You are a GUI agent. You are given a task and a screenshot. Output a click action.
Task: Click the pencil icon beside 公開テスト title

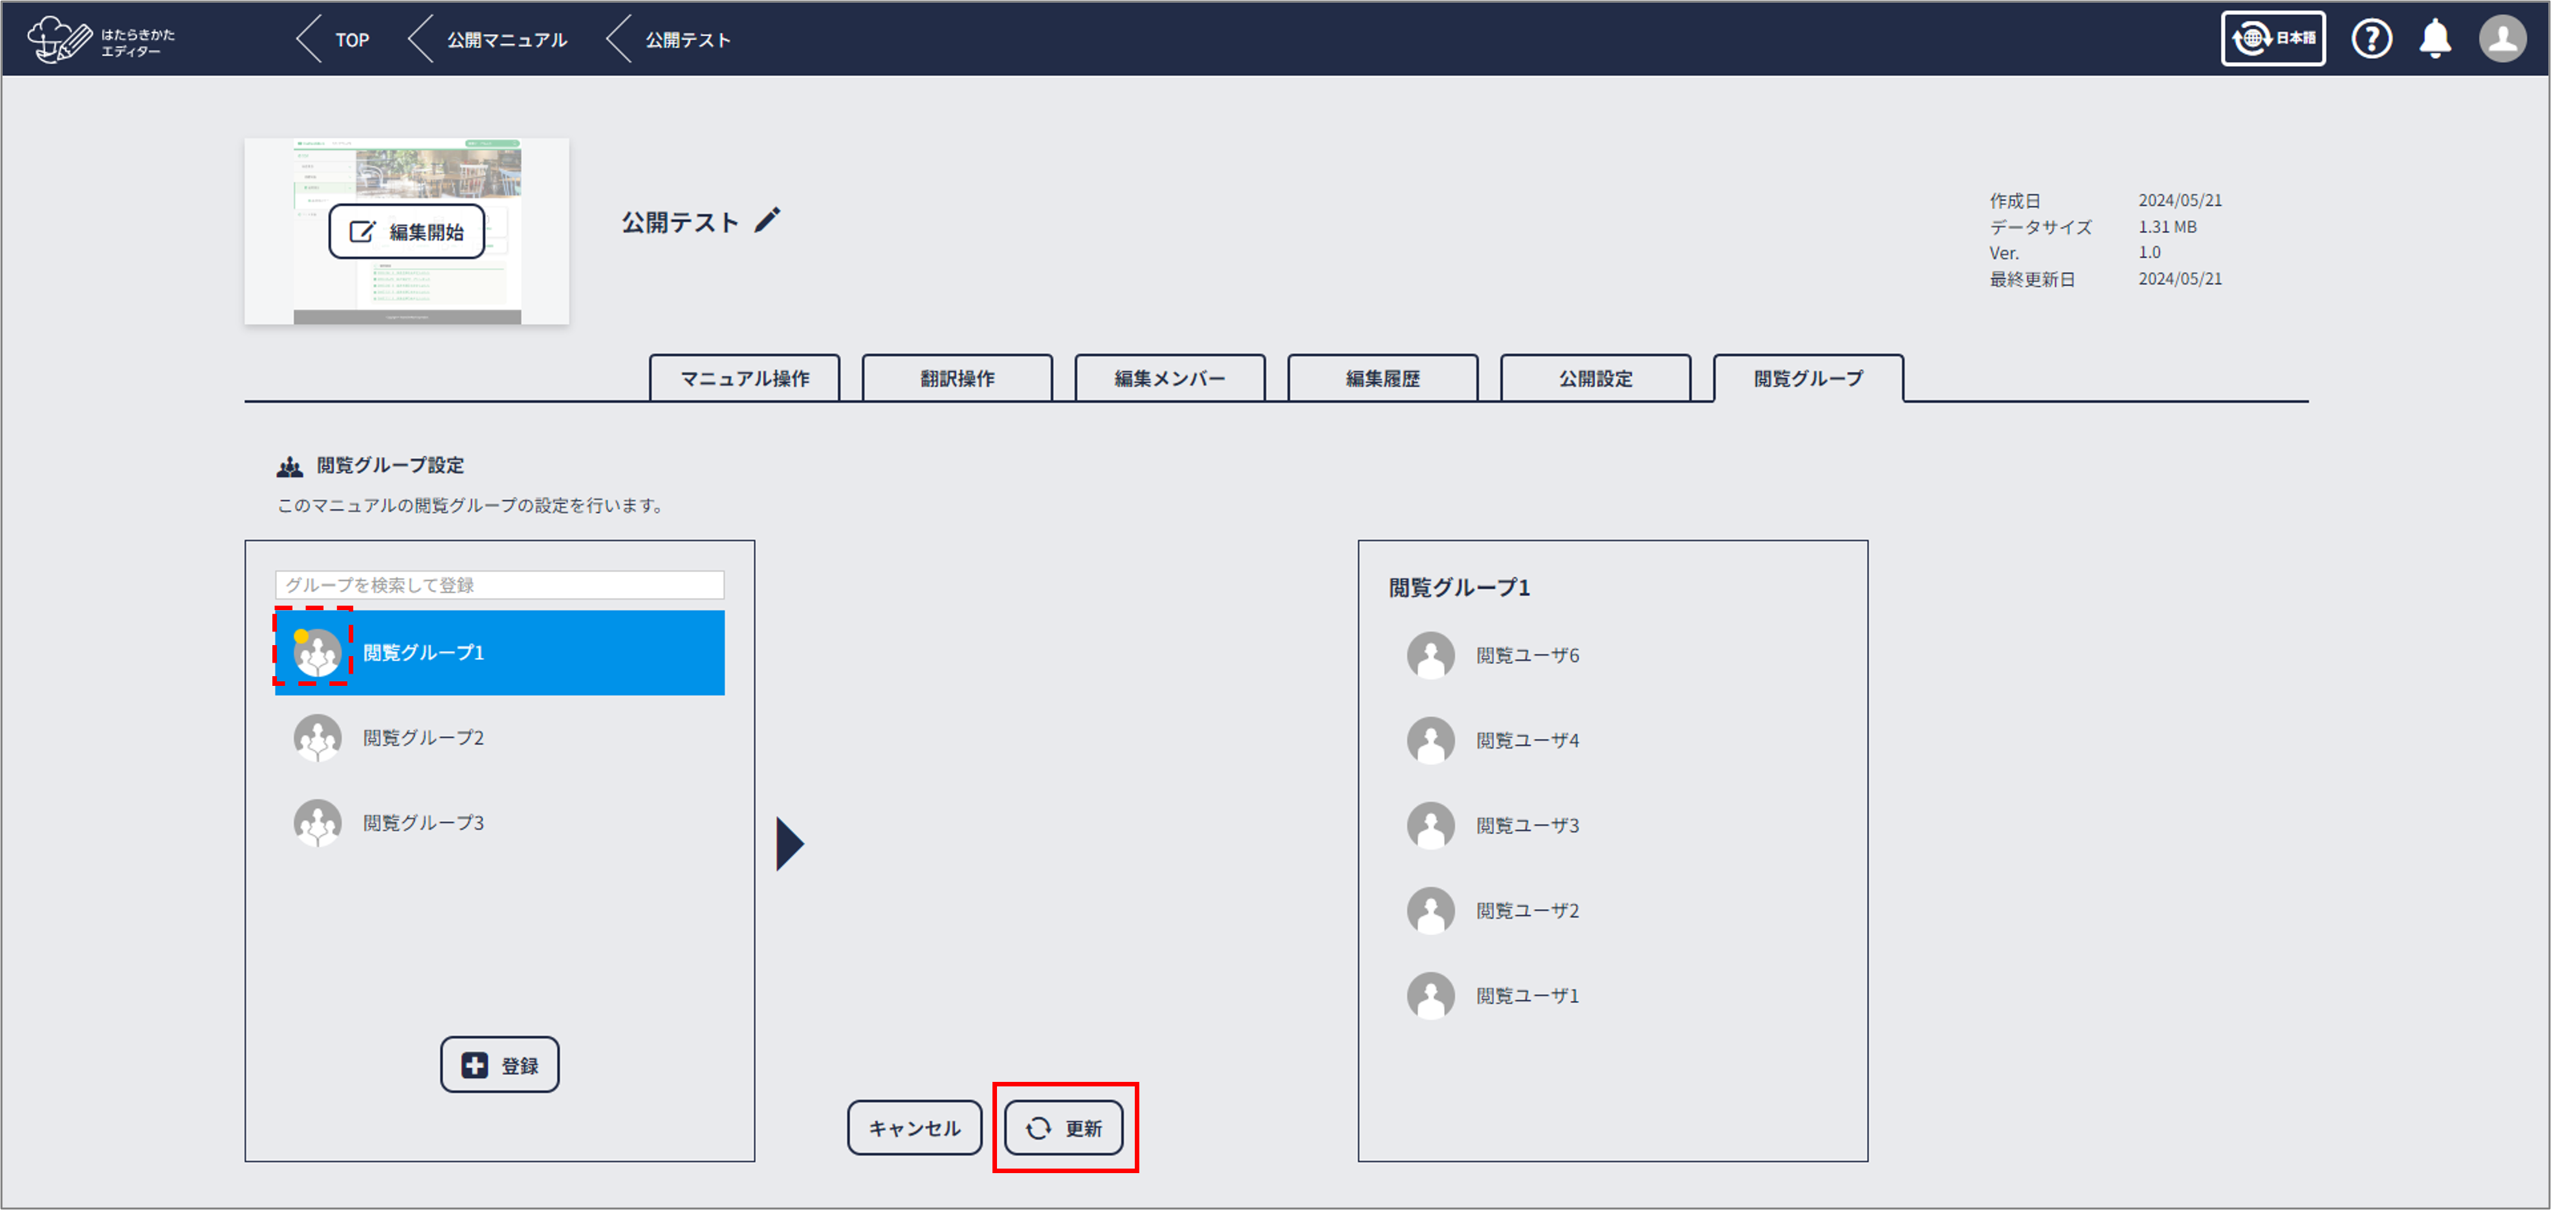(x=767, y=220)
